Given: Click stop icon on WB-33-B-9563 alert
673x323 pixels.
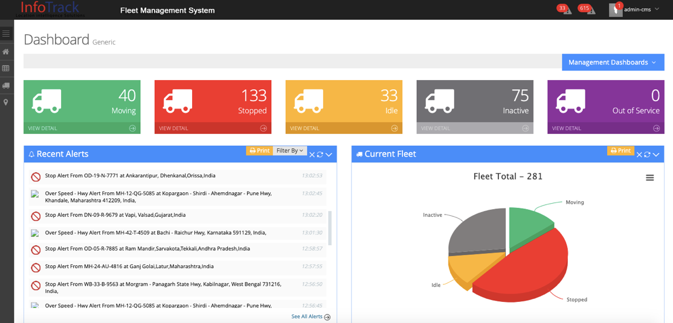Looking at the screenshot, I should pos(36,285).
